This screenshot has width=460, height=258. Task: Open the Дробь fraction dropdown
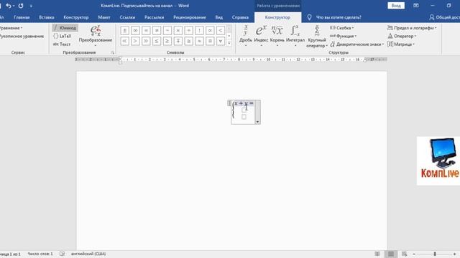coord(246,37)
